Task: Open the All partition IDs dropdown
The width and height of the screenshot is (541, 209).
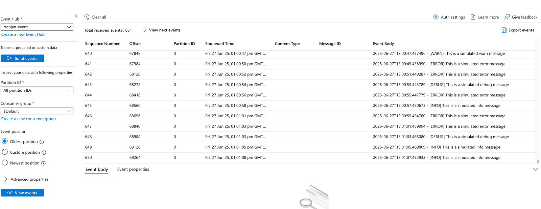Action: (37, 90)
